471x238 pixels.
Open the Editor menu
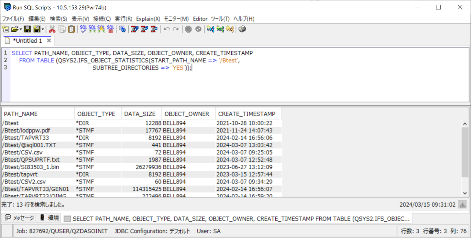(x=200, y=19)
